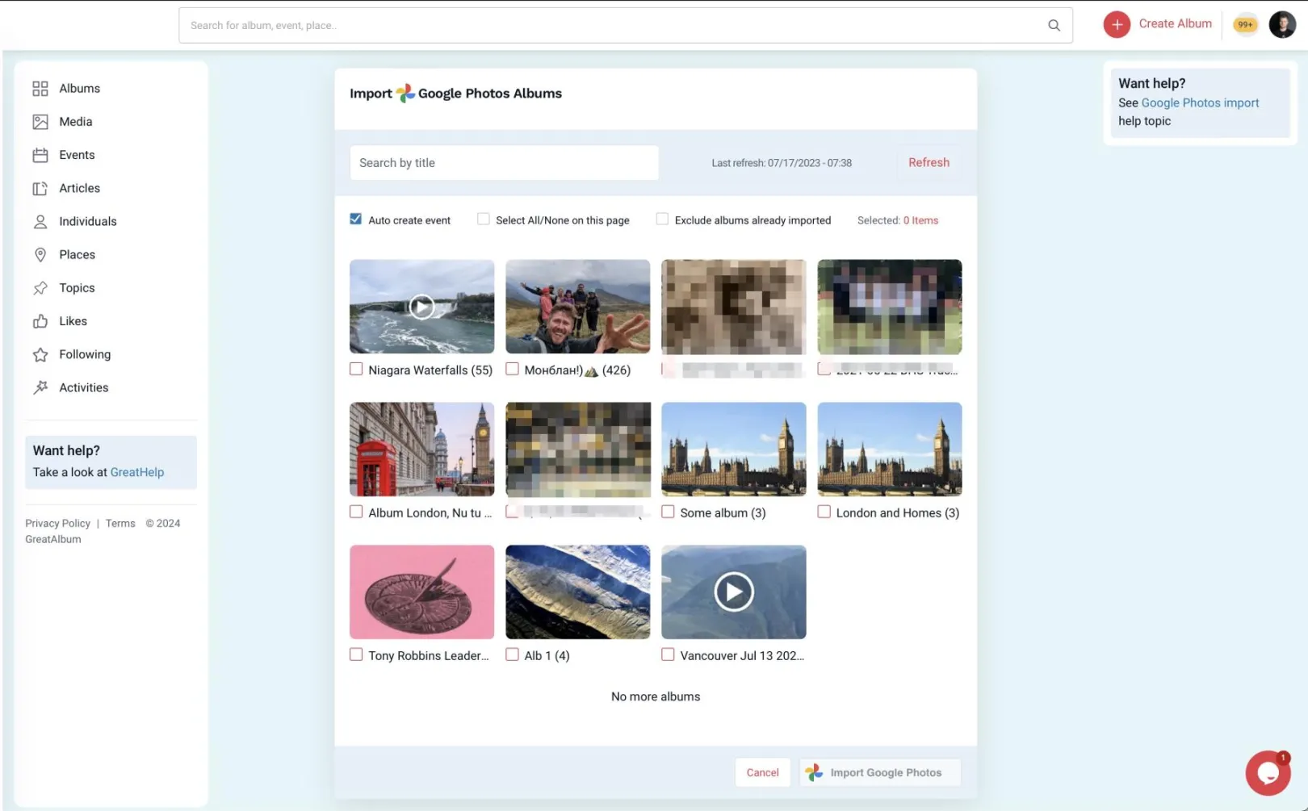This screenshot has height=811, width=1308.
Task: Play the Vancouver album video thumbnail
Action: coord(733,592)
